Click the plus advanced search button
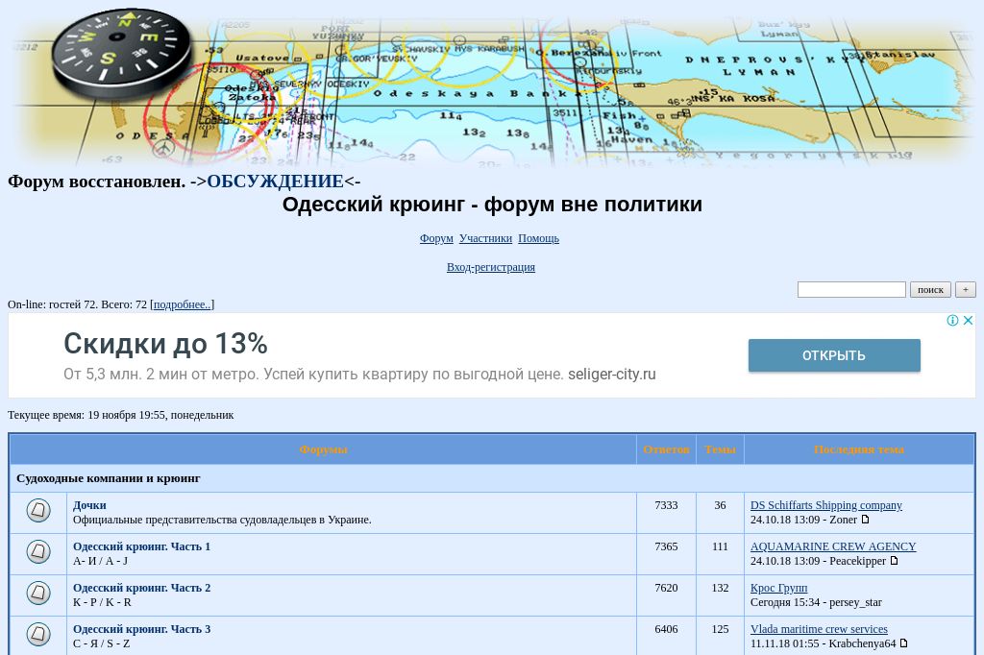 click(965, 289)
